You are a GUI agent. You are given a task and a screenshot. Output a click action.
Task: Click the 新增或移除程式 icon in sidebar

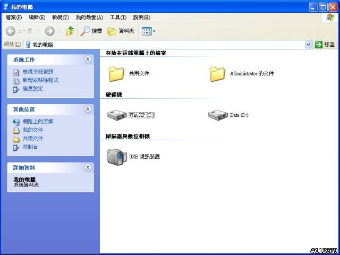[16, 81]
